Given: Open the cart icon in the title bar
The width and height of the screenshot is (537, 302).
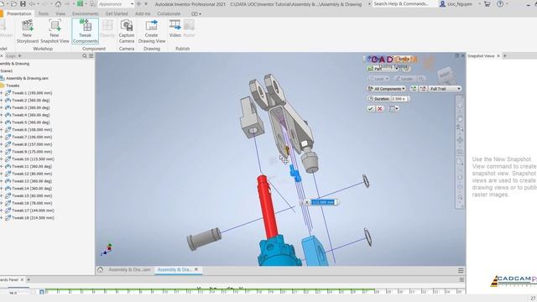Looking at the screenshot, I should tap(487, 3).
